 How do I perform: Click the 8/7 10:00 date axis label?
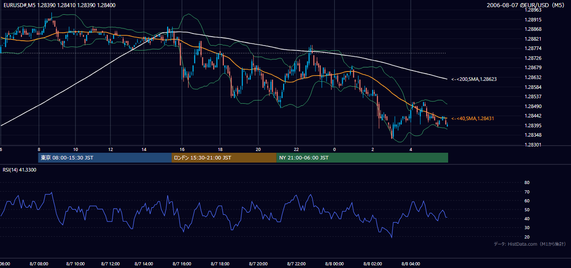click(x=76, y=264)
